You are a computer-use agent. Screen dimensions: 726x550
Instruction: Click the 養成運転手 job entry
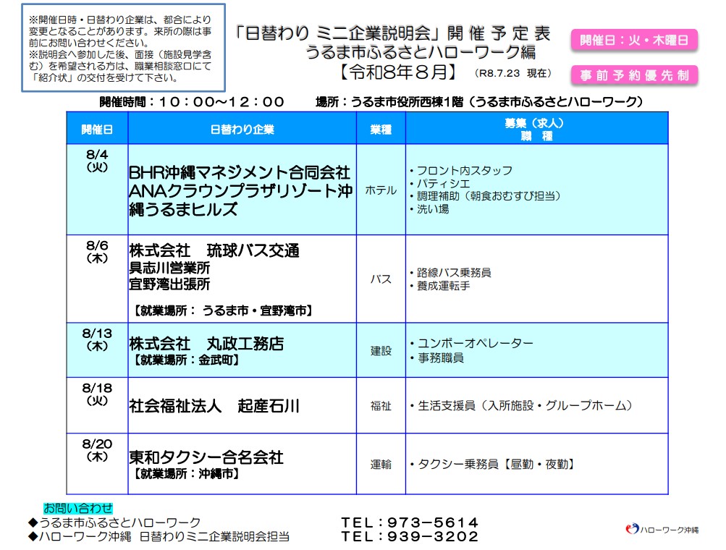coord(440,286)
